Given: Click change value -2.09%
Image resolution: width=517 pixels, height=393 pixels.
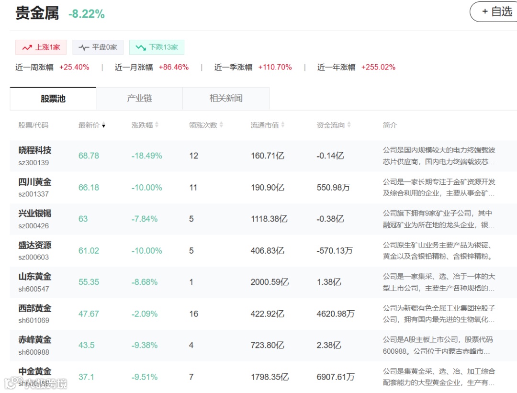Looking at the screenshot, I should click(145, 314).
